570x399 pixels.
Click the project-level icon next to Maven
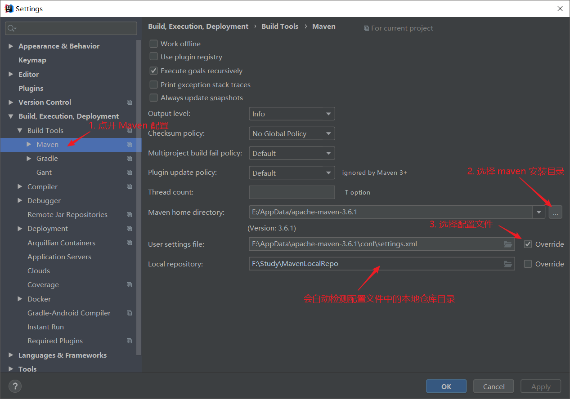point(129,145)
